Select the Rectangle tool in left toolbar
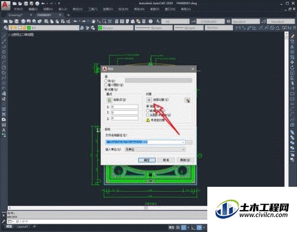 click(x=4, y=57)
